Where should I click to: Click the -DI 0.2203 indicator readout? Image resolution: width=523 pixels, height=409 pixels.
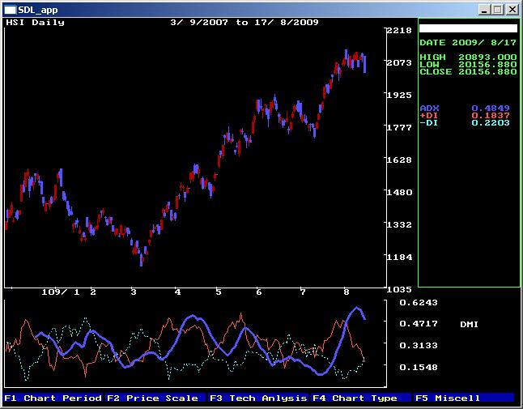pyautogui.click(x=465, y=123)
